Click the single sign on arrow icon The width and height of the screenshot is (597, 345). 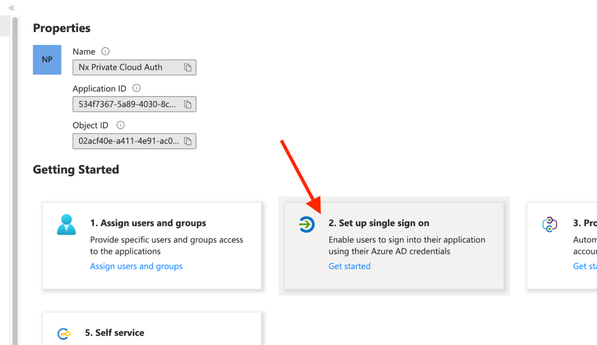[306, 224]
